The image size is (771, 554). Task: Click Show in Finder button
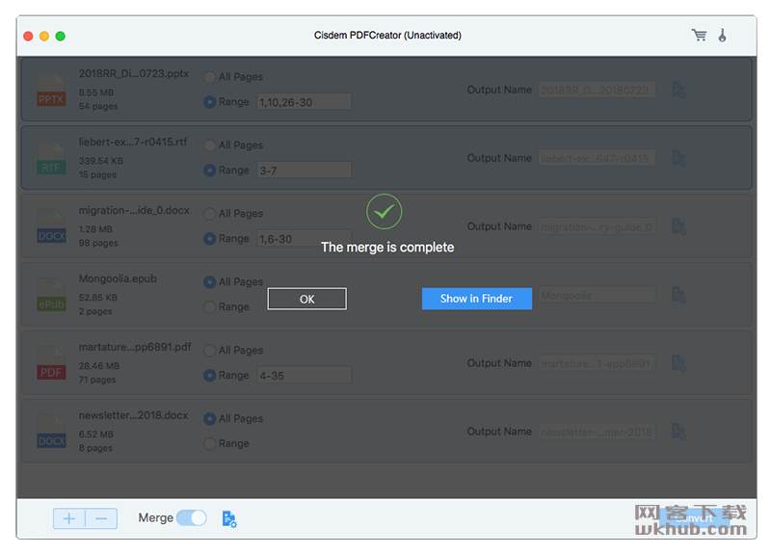476,299
